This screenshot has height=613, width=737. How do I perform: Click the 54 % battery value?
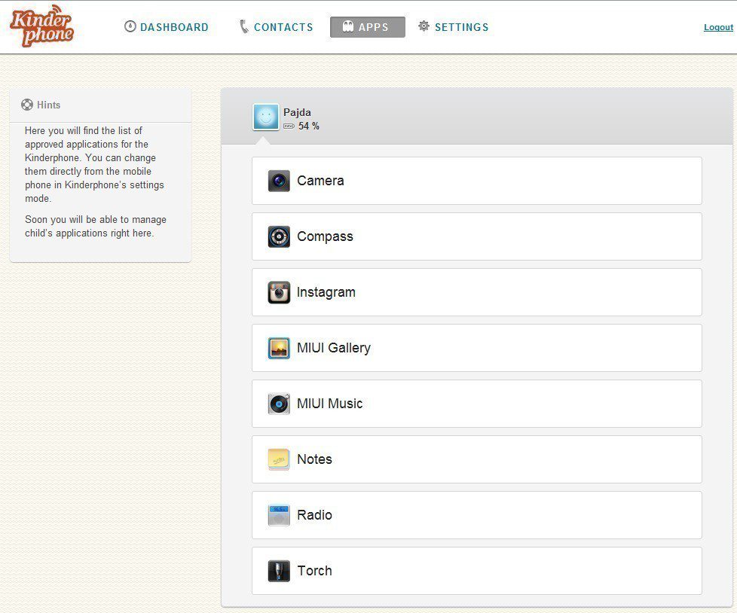click(309, 126)
